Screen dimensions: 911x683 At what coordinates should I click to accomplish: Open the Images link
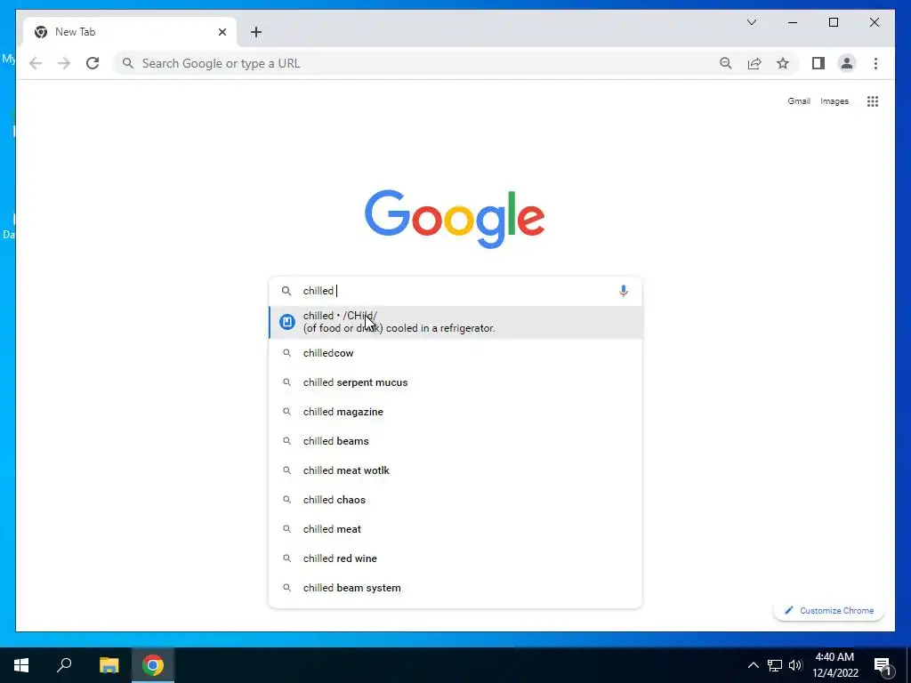[834, 101]
